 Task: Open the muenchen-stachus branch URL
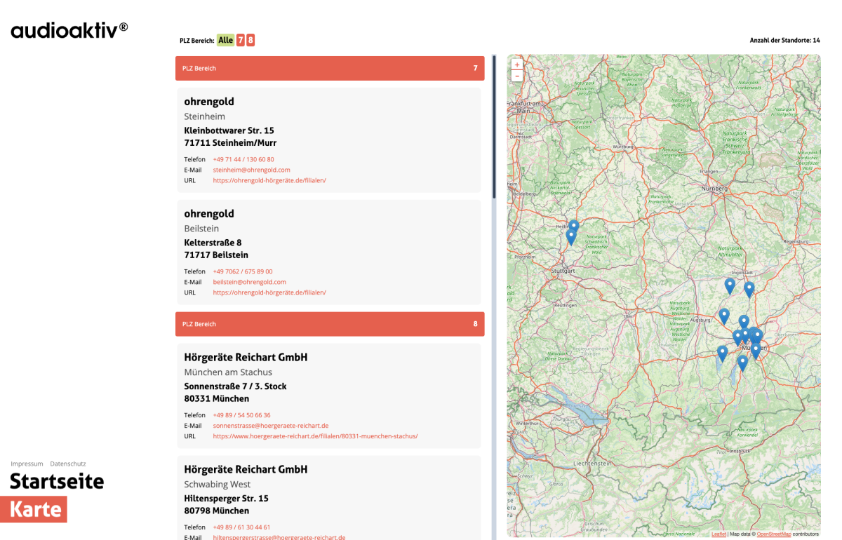[x=316, y=436]
